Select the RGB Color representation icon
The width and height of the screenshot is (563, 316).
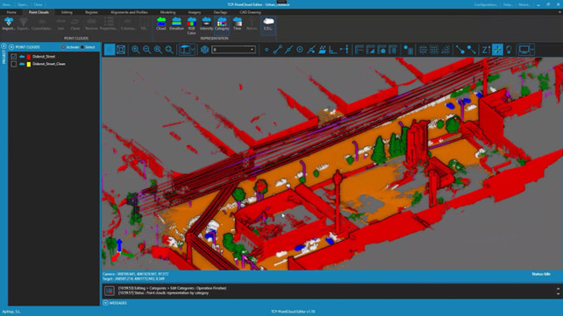pyautogui.click(x=191, y=22)
